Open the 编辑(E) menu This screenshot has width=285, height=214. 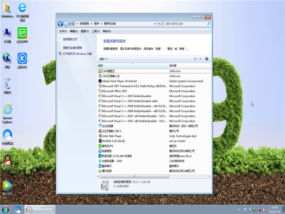pos(74,31)
